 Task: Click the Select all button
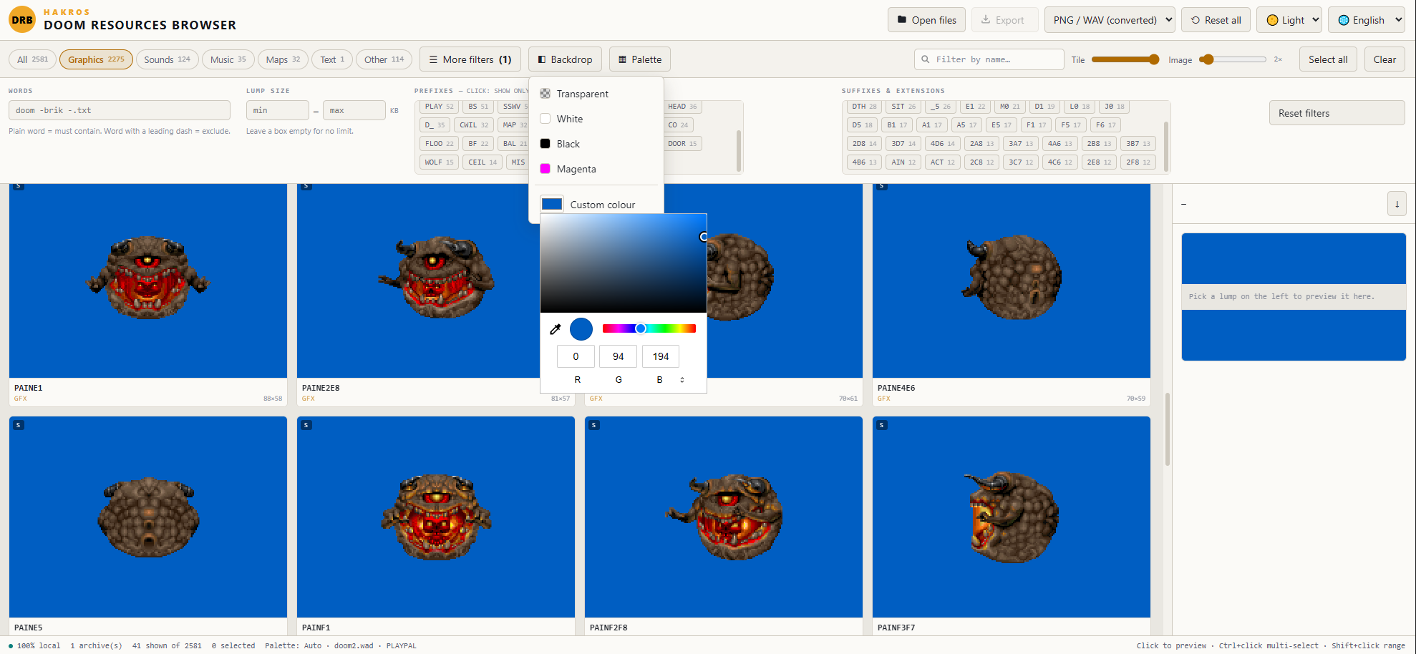tap(1328, 59)
